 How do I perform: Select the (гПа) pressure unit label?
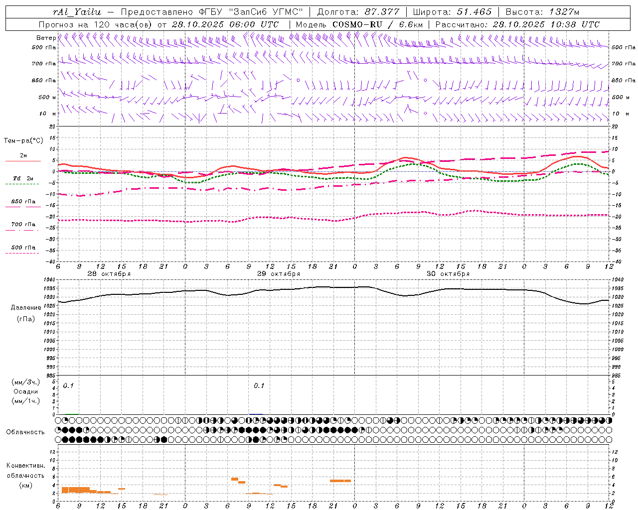26,319
